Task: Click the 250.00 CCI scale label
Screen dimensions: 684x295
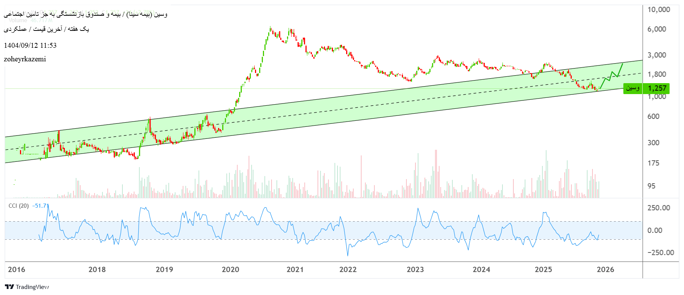Action: 658,208
